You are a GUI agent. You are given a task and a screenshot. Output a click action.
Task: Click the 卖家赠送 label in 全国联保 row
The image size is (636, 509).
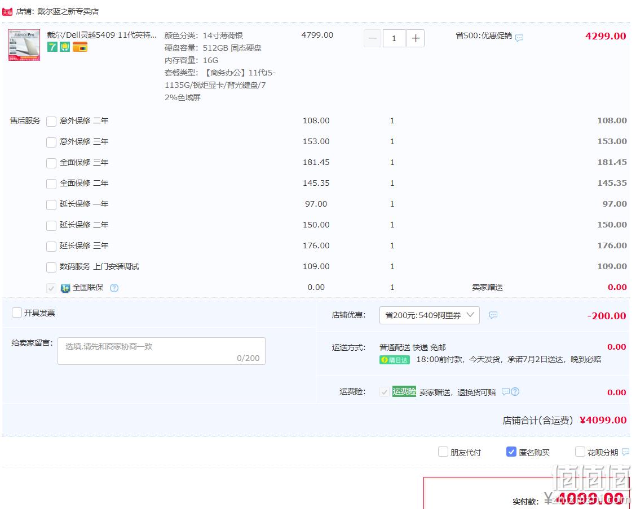487,288
